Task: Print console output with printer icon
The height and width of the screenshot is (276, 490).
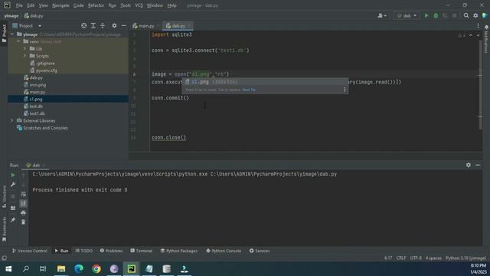Action: click(24, 213)
